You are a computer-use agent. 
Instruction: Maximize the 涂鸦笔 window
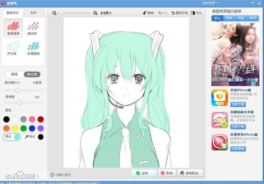coord(253,3)
